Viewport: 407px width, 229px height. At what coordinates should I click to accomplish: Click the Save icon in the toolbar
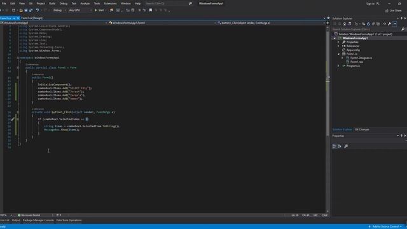click(26, 10)
